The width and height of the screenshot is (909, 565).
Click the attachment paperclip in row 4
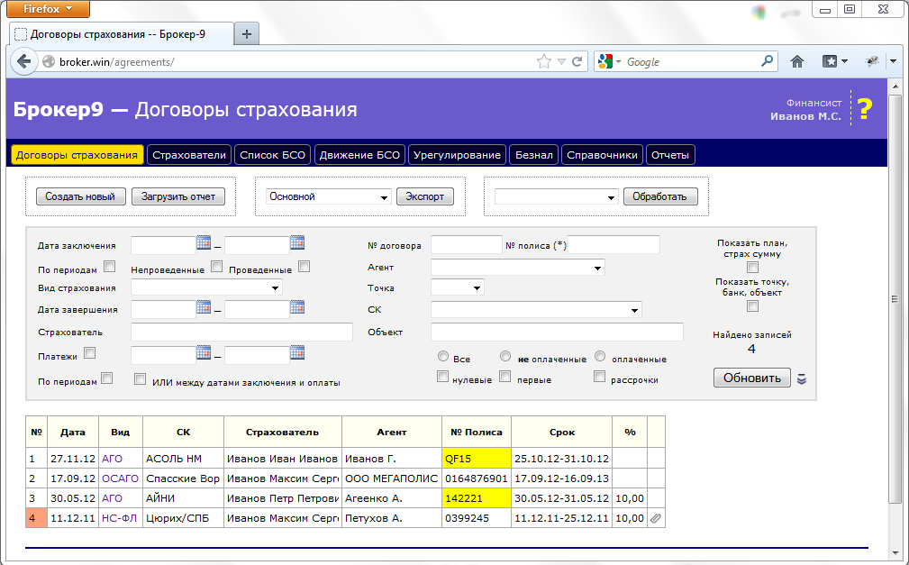pyautogui.click(x=656, y=518)
